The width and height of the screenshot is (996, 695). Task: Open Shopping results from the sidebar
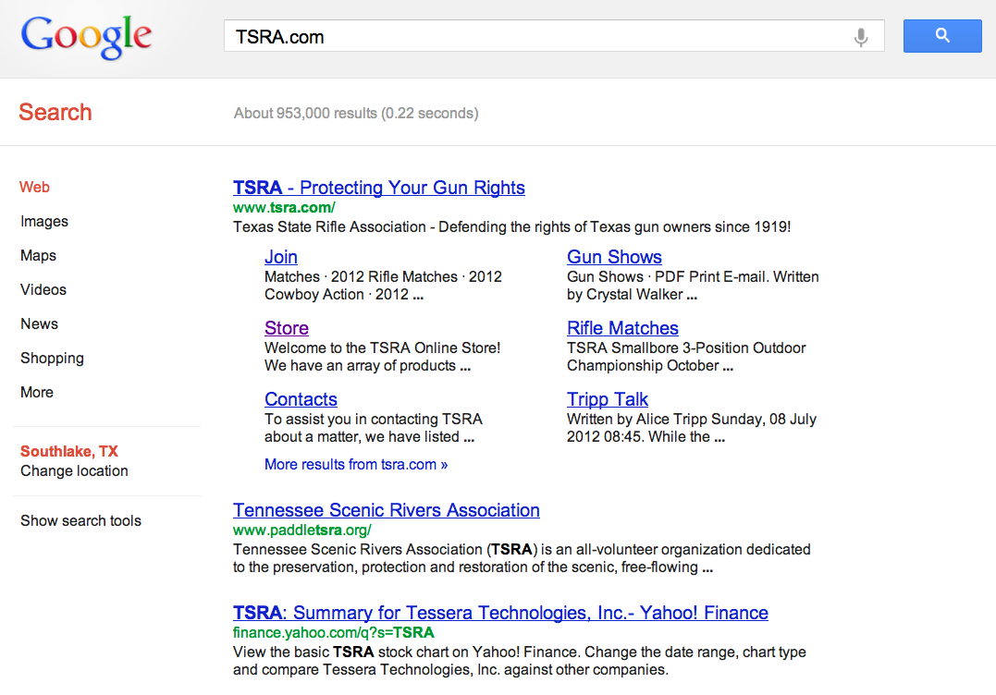(x=52, y=359)
